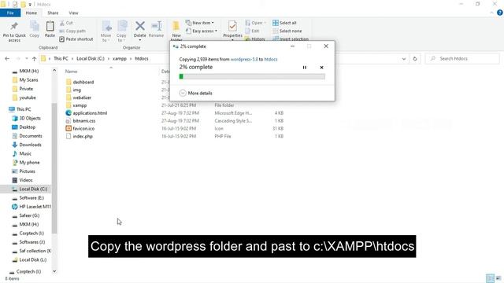Click Select none in ribbon

click(287, 31)
